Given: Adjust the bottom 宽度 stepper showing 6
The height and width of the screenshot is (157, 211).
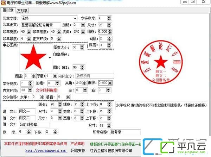Looking at the screenshot, I should [28, 132].
